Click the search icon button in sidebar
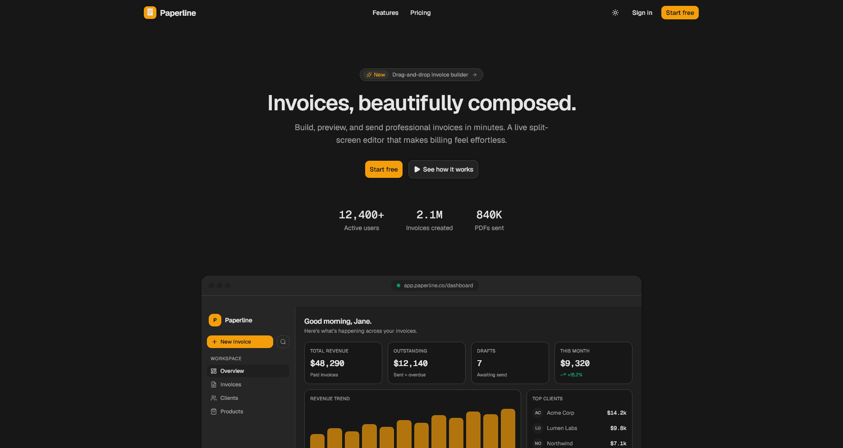This screenshot has width=843, height=448. coord(283,342)
